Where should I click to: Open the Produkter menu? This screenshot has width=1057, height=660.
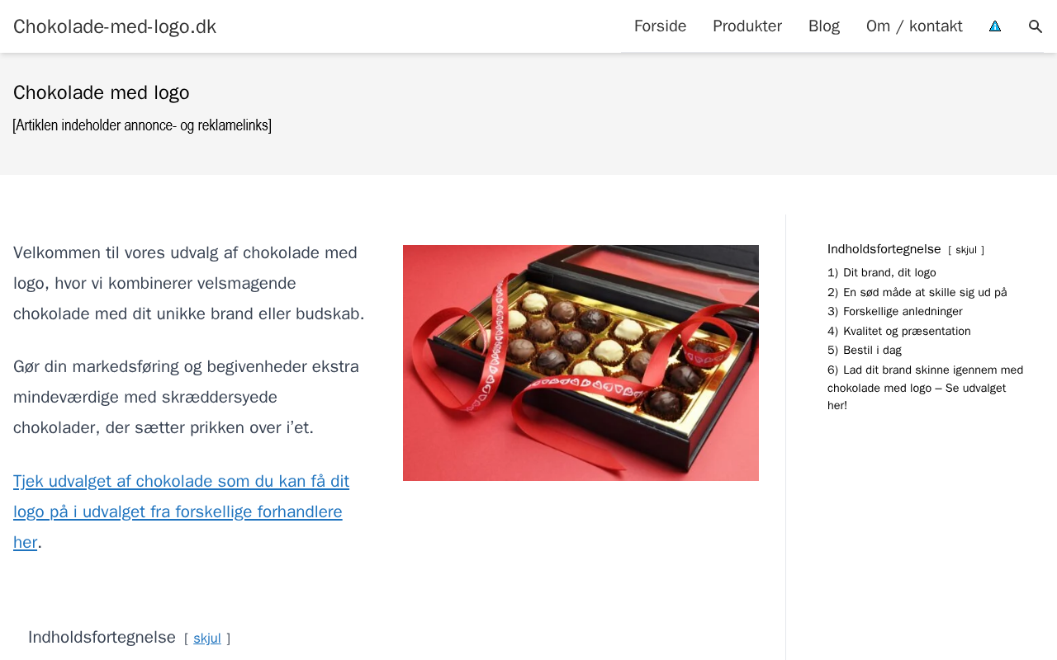[747, 26]
